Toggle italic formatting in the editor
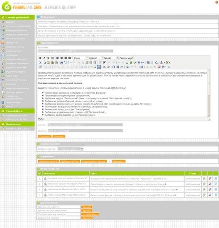219x228 pixels. [x=44, y=58]
